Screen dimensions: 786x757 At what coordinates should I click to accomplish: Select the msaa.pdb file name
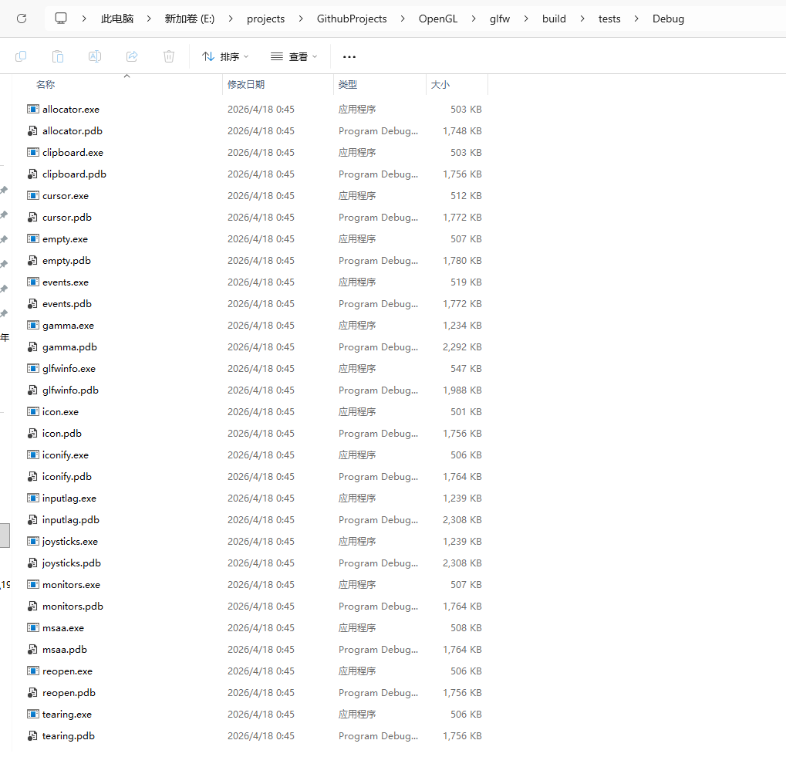[x=65, y=649]
